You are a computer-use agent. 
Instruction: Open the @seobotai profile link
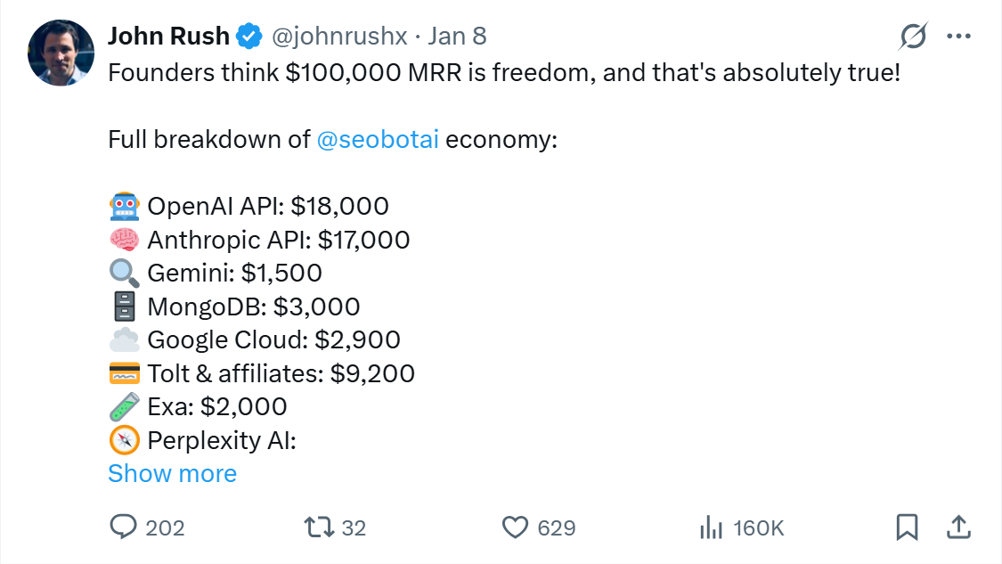click(x=381, y=139)
